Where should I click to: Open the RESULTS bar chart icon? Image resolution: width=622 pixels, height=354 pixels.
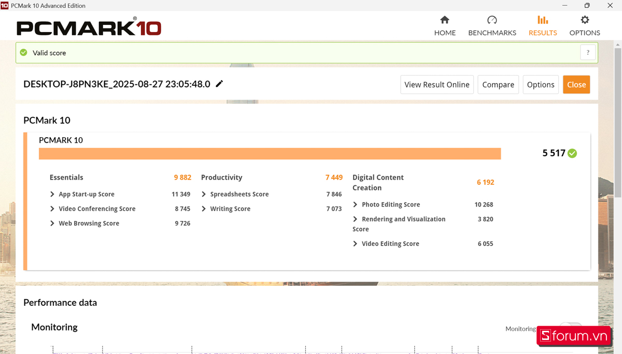pos(543,20)
